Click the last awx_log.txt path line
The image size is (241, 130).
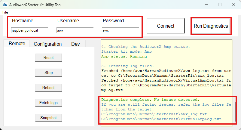[x=154, y=114]
